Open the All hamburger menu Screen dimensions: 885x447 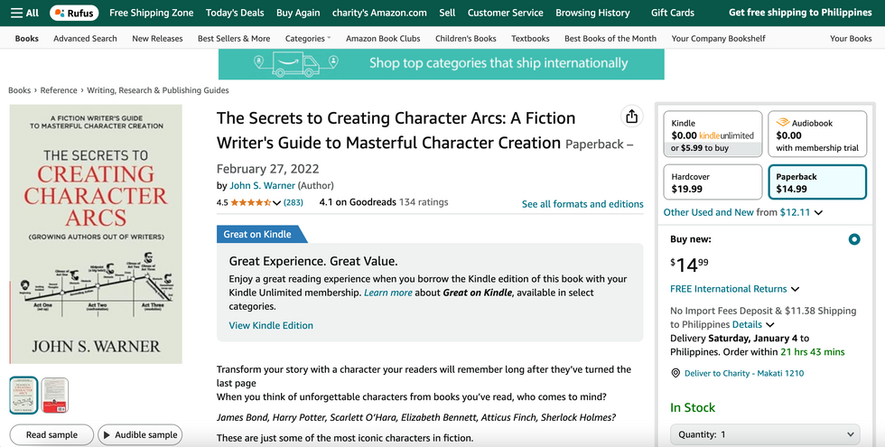click(24, 13)
